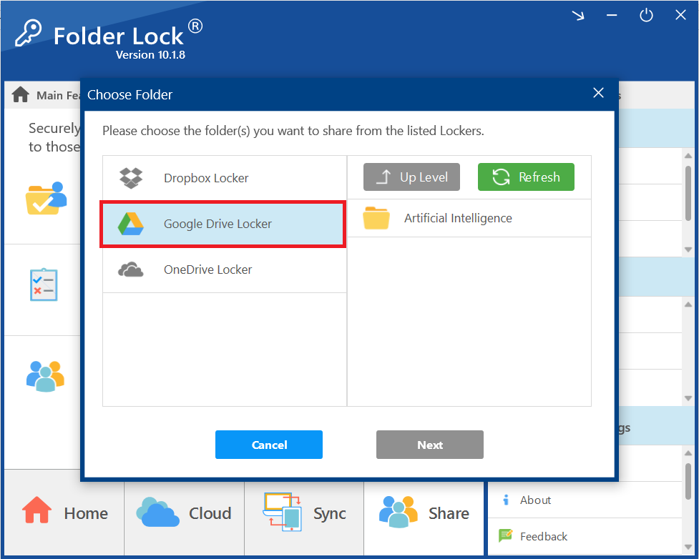Select the Artificial Intelligence folder

[x=469, y=218]
